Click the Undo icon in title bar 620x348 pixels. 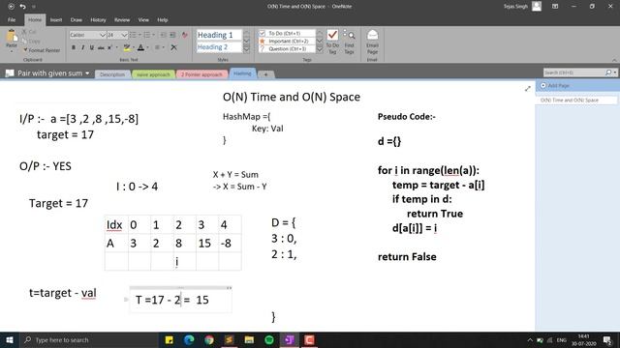click(x=22, y=7)
